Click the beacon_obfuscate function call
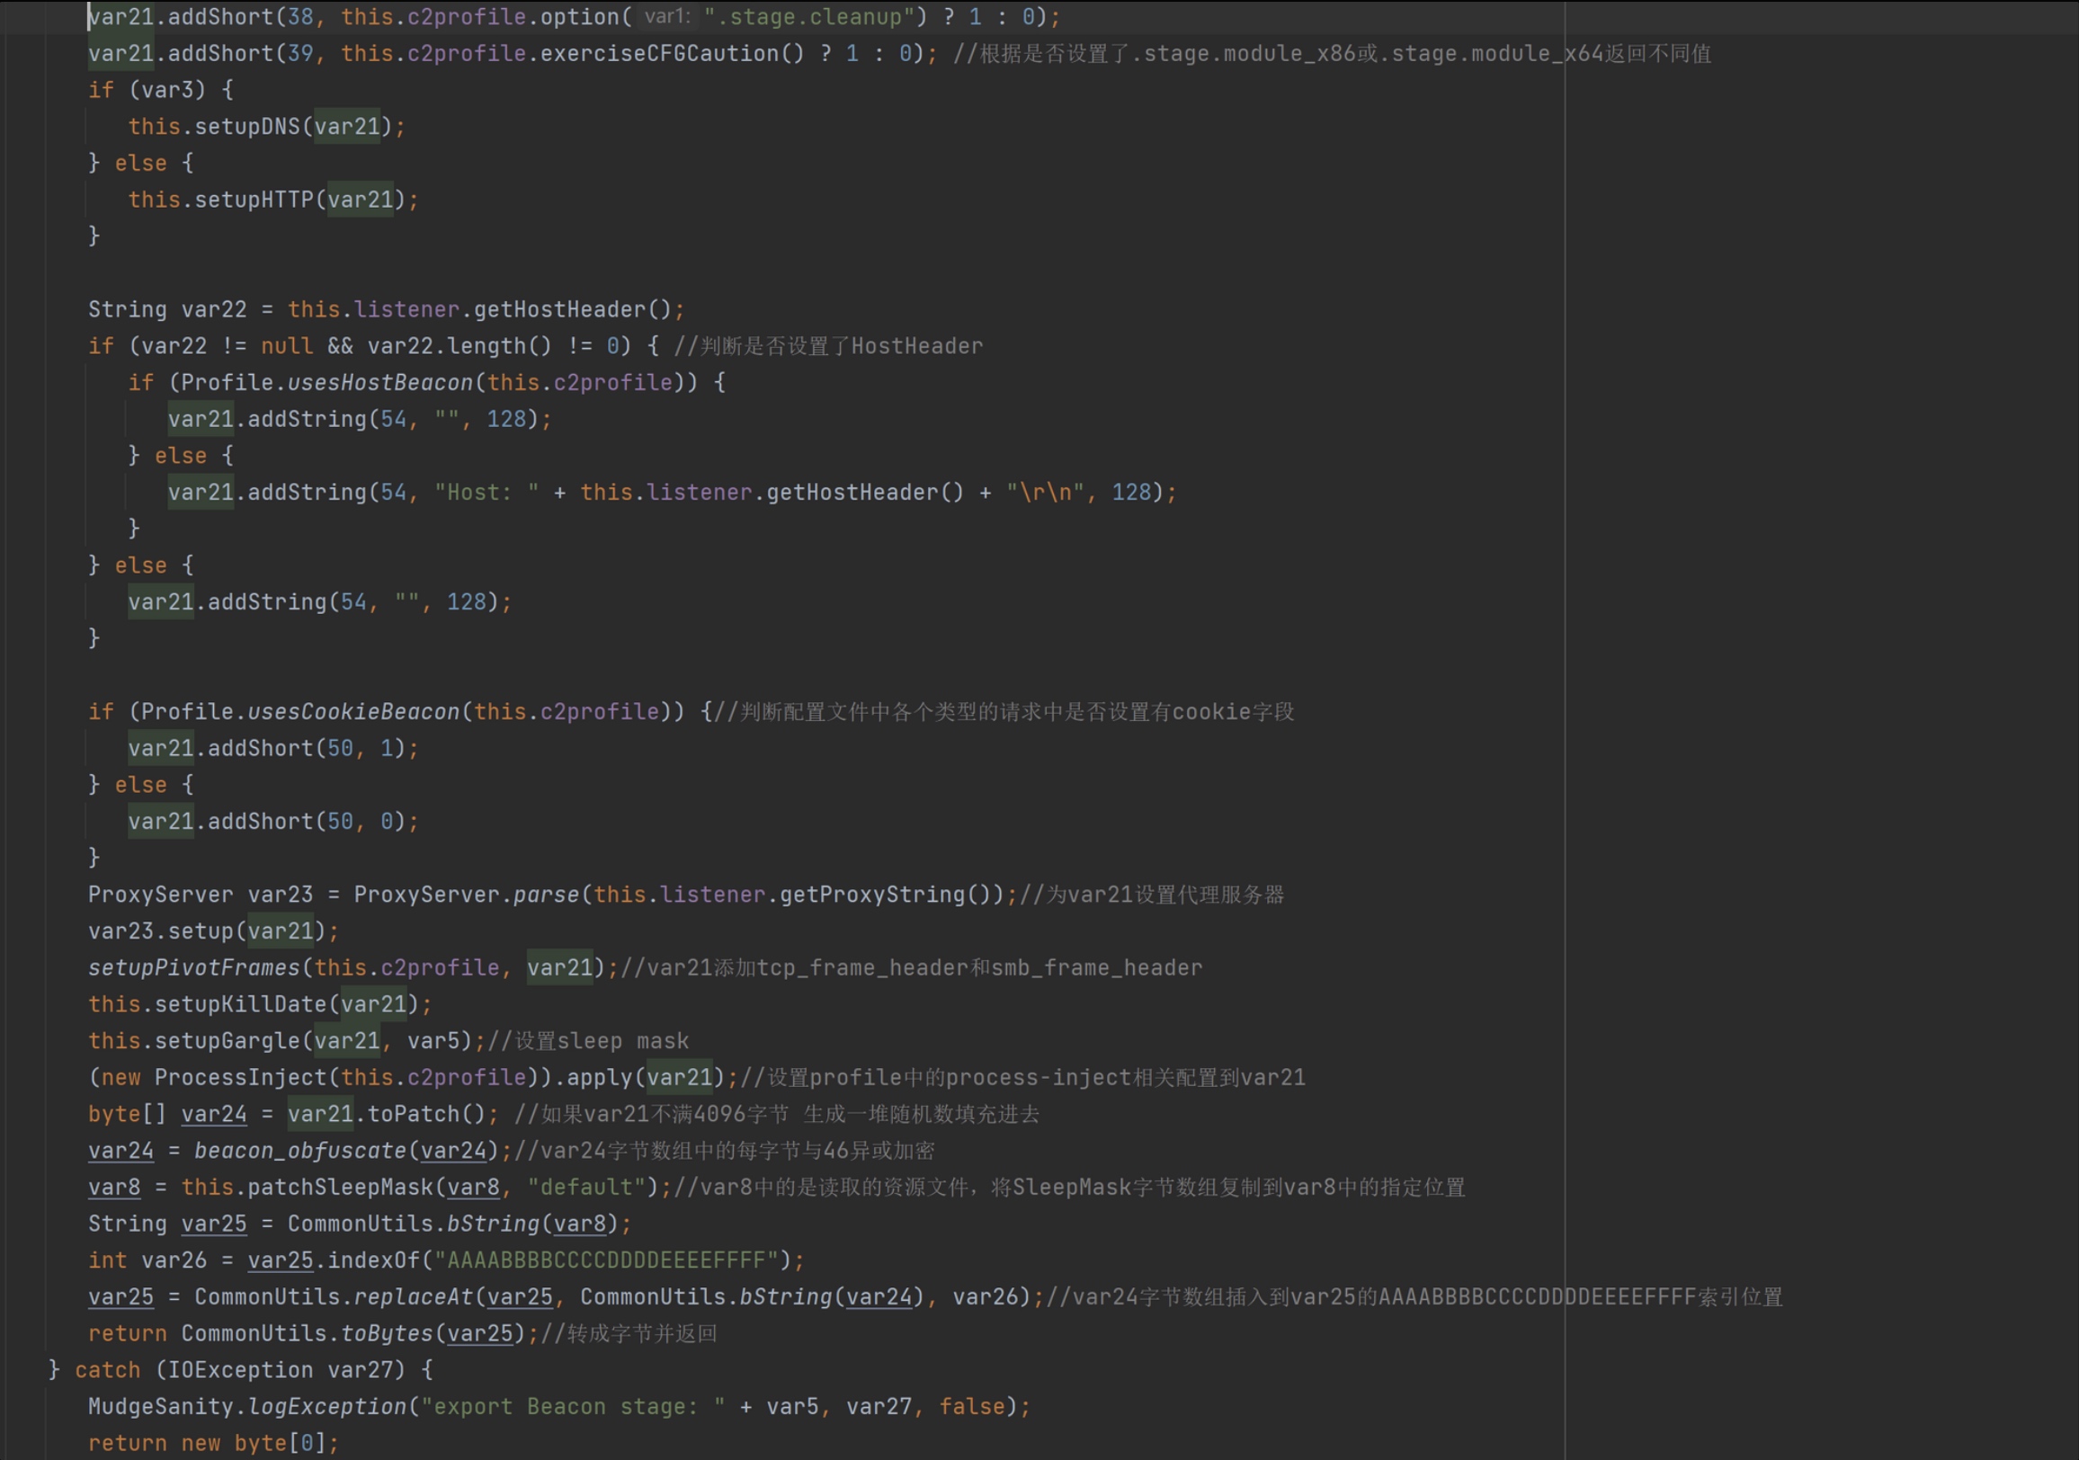 [299, 1152]
